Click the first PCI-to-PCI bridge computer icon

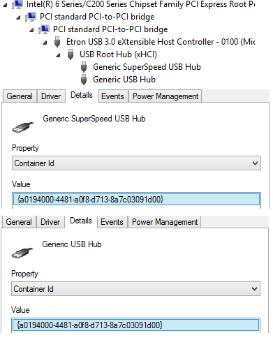pos(31,17)
